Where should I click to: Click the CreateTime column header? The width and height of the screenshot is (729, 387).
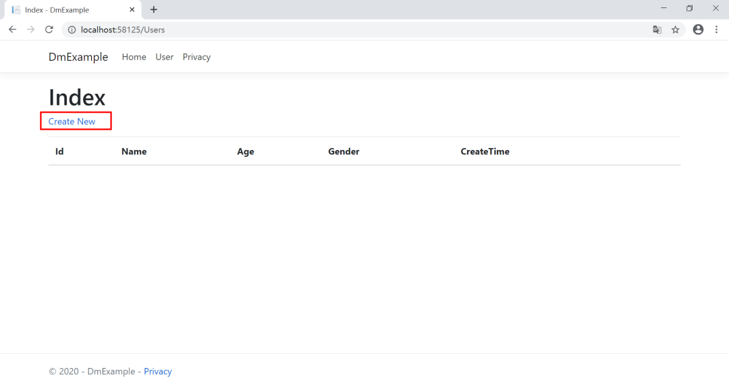[485, 152]
